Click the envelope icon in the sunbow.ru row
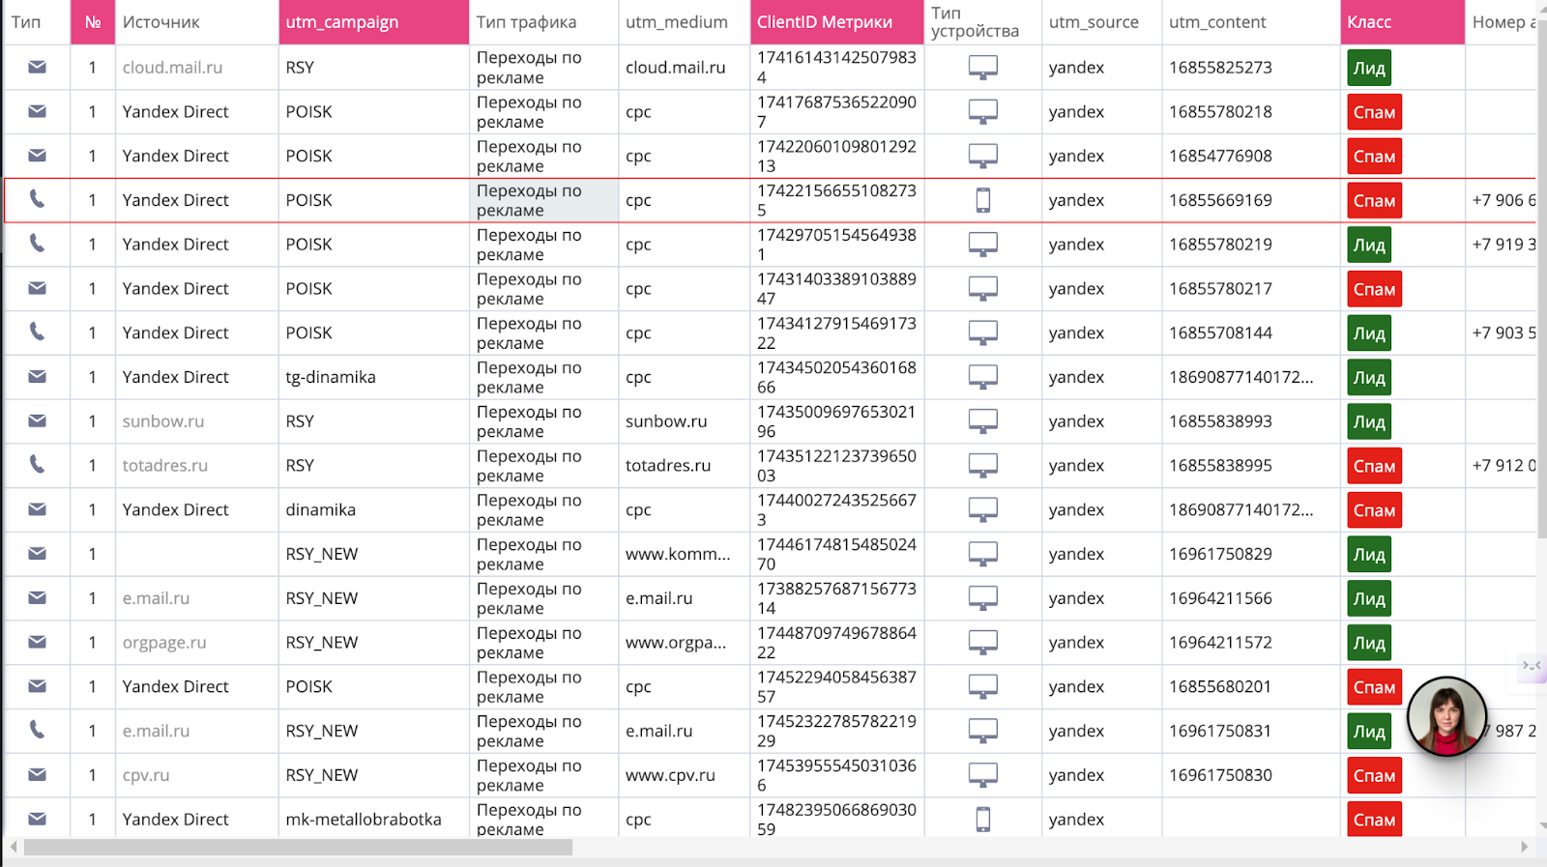This screenshot has height=867, width=1547. tap(37, 421)
